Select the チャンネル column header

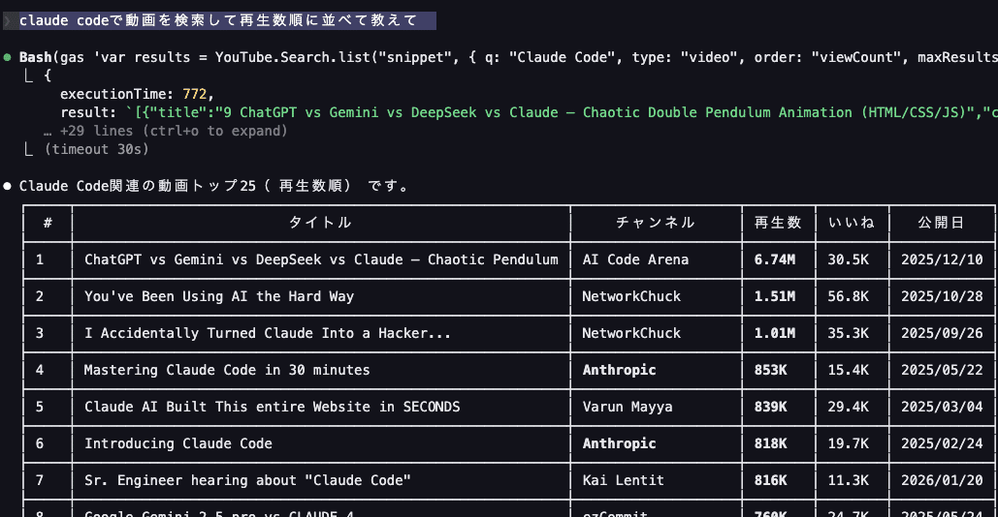656,223
